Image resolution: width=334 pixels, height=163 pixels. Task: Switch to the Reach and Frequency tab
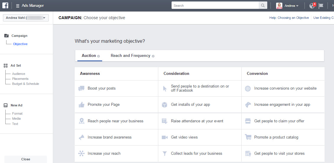pos(131,56)
